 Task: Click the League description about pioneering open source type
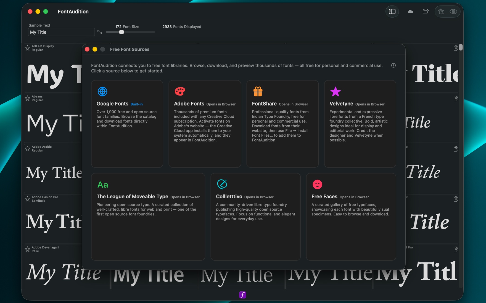[x=146, y=209]
